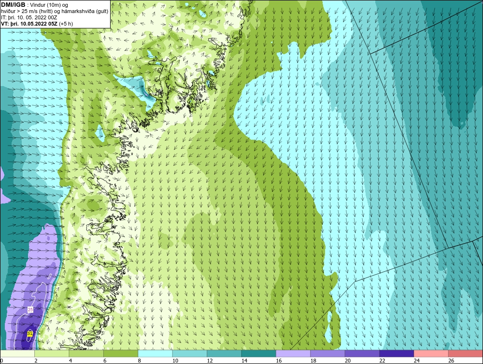Click the legend scale number 16
Viewport: 483px width, 364px height.
(x=279, y=361)
